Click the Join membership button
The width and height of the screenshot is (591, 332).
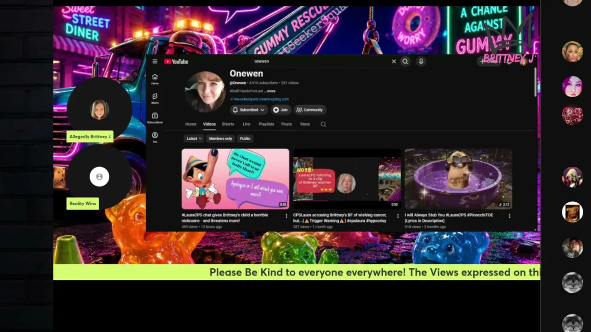[x=281, y=110]
